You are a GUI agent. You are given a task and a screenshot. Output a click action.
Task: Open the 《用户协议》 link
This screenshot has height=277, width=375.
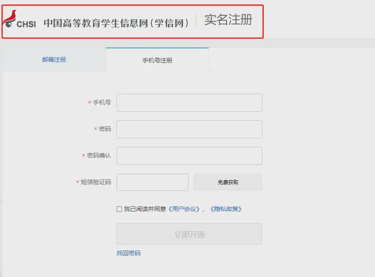pyautogui.click(x=184, y=209)
